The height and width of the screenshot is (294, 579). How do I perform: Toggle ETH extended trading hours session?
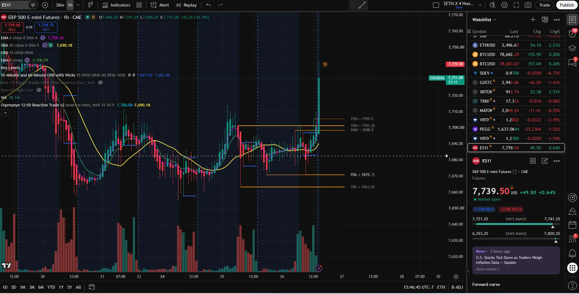click(441, 287)
